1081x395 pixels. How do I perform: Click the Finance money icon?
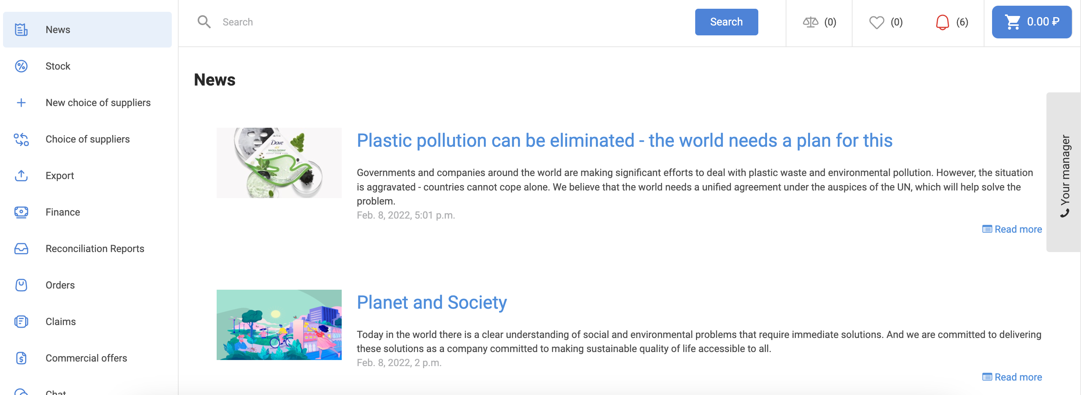21,212
